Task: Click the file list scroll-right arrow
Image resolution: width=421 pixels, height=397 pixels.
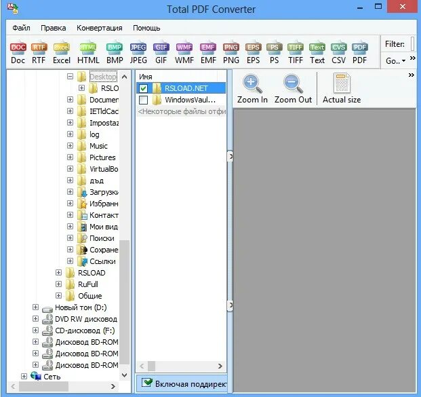Action: [220, 366]
